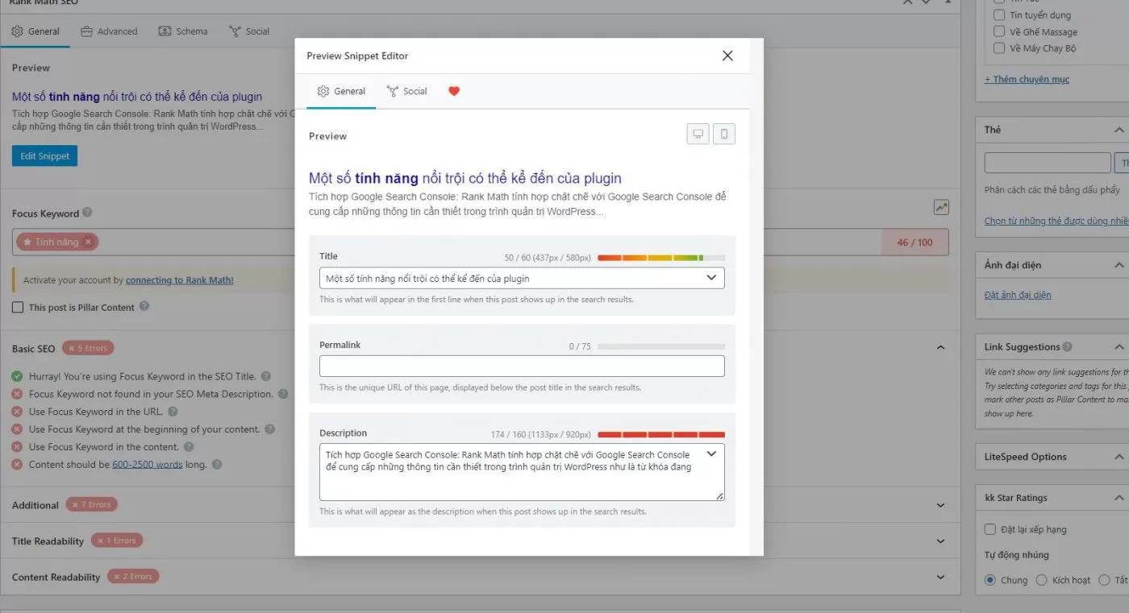Viewport: 1129px width, 613px height.
Task: Collapse the kk Star Ratings panel
Action: tap(1119, 498)
